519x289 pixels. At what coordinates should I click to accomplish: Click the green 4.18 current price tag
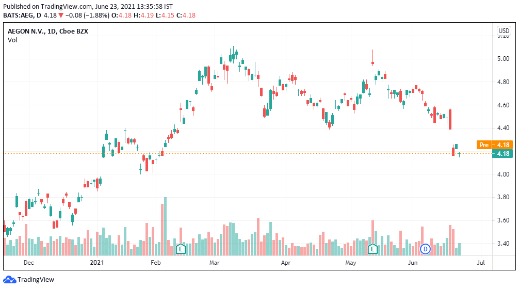[502, 154]
